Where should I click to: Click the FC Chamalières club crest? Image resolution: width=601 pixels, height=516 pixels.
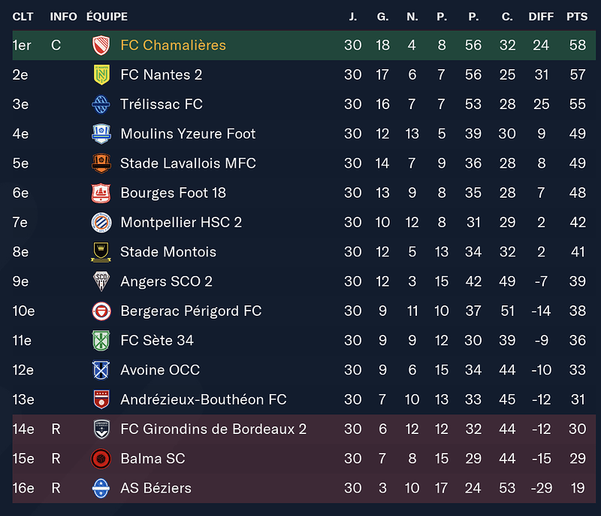(101, 45)
